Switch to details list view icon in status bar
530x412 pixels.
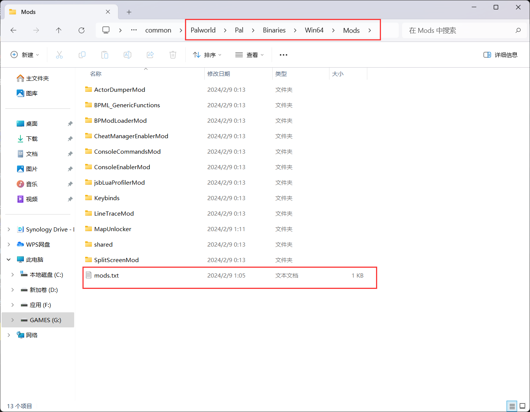click(x=512, y=406)
